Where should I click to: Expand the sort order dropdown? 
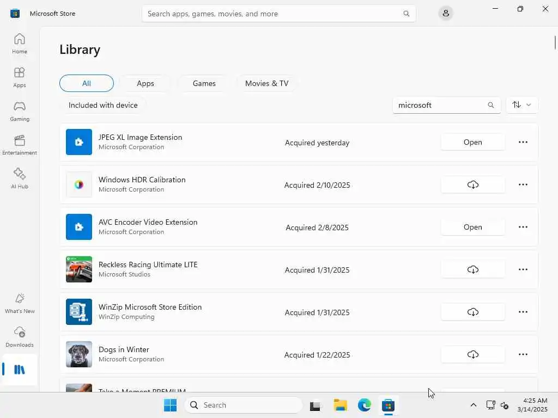click(521, 105)
